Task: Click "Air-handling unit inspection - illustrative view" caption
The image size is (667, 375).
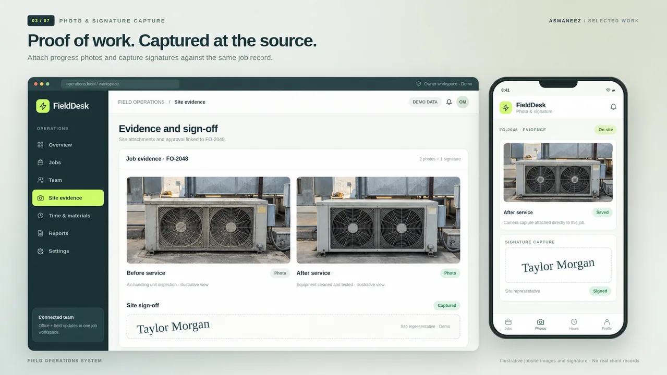Action: point(167,285)
